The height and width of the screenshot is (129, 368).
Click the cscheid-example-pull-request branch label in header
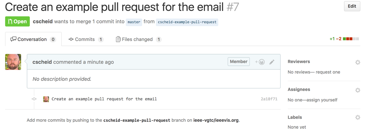pos(187,22)
